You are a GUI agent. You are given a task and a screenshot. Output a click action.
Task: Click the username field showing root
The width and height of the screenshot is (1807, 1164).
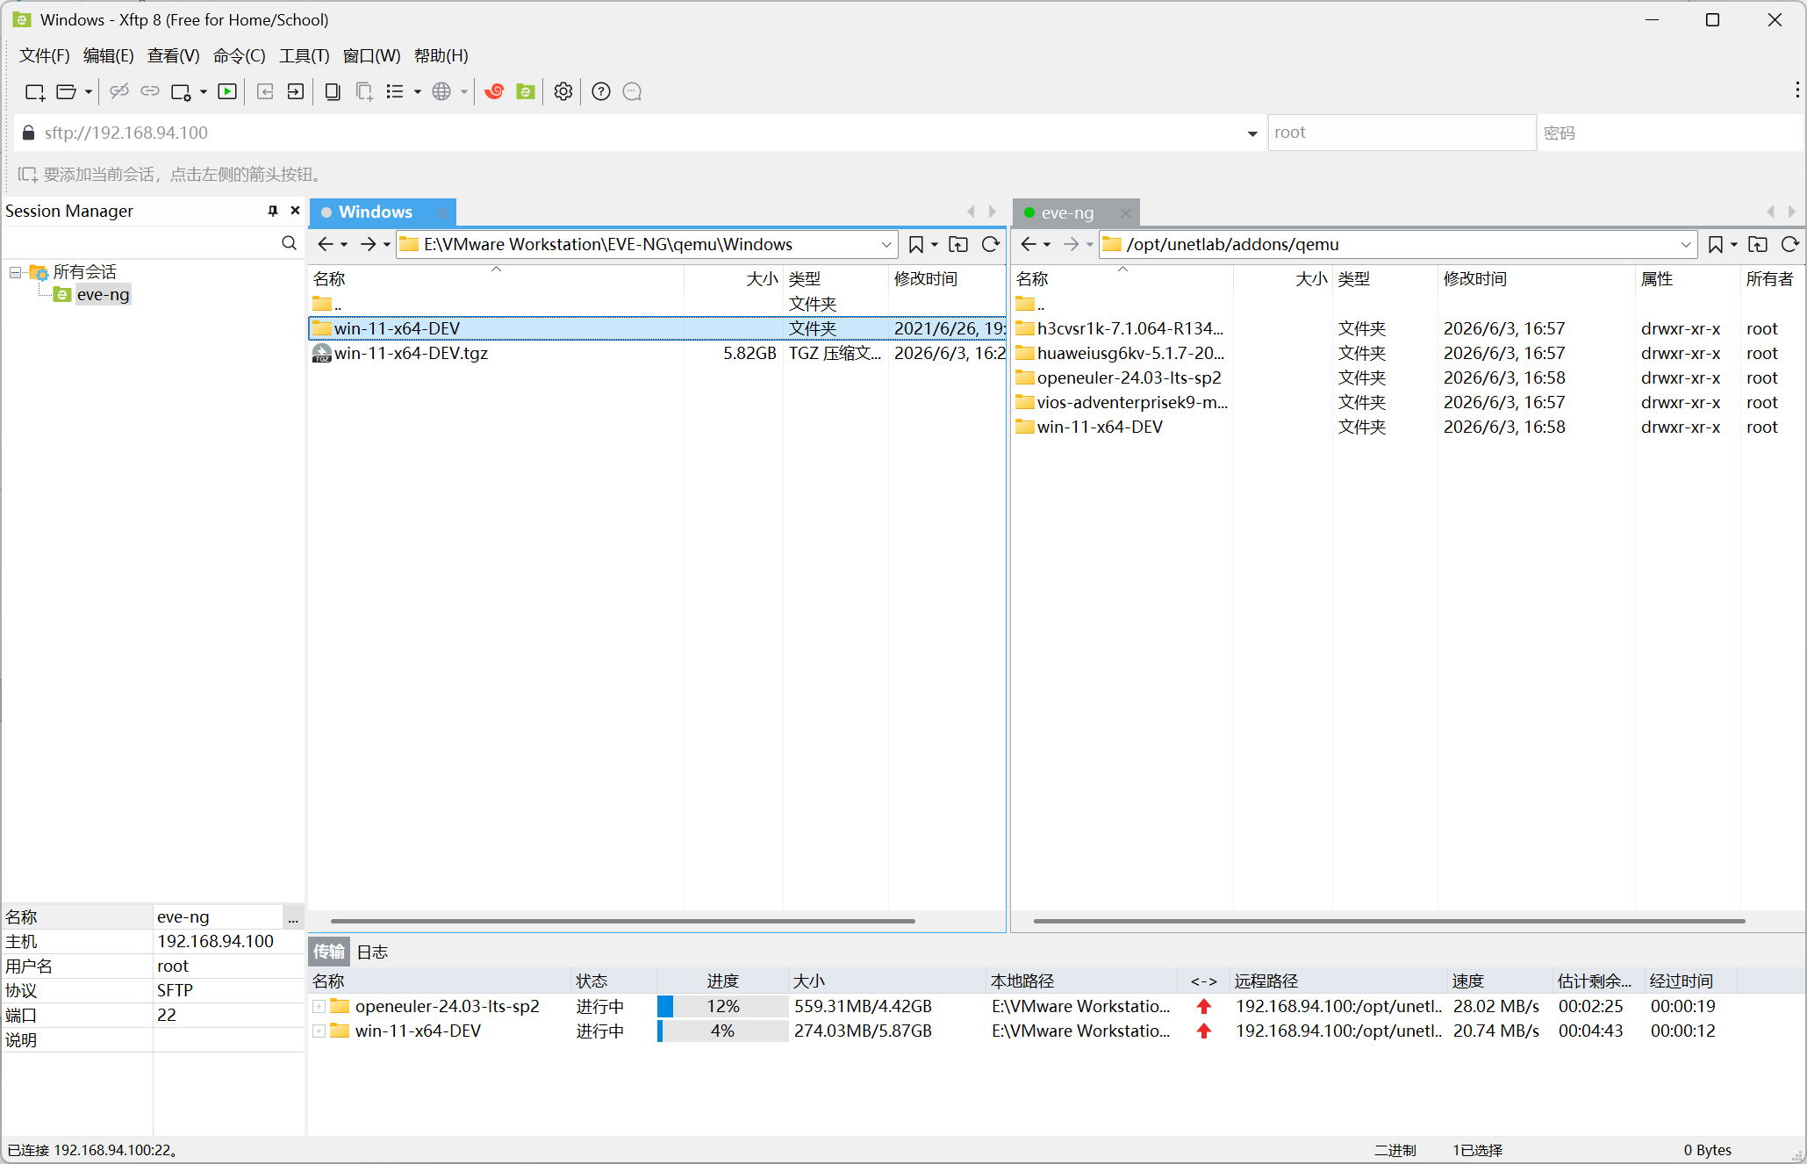point(1402,133)
